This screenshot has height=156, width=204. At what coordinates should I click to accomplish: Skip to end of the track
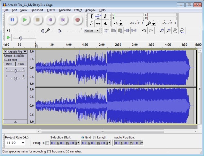coord(63,20)
